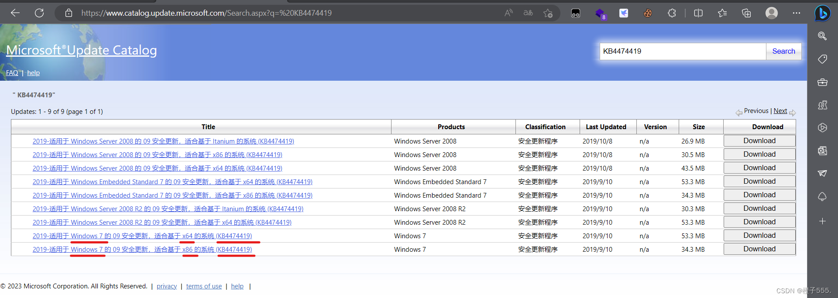838x298 pixels.
Task: Open the sidebar Games chess icon
Action: pyautogui.click(x=822, y=105)
